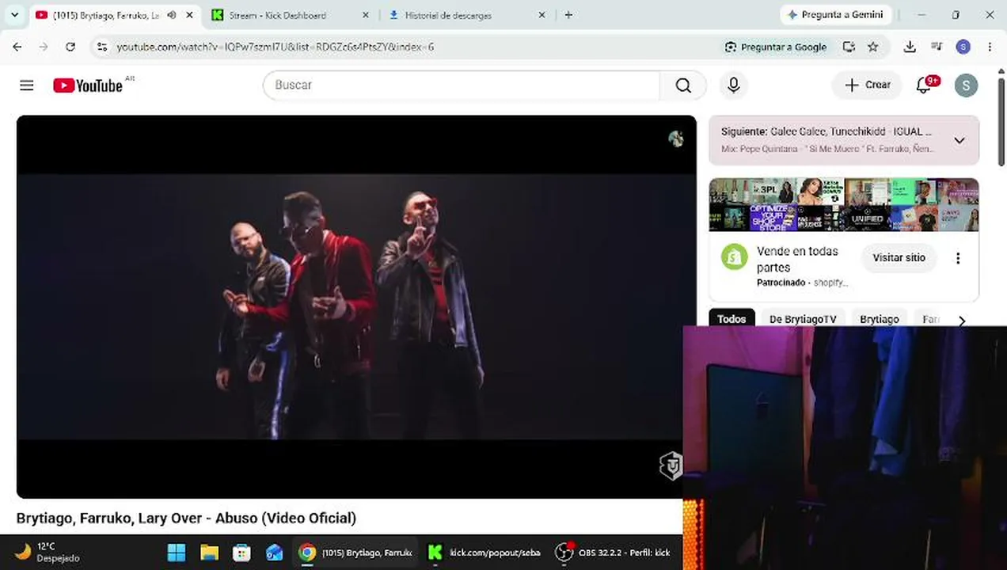
Task: Open a new browser tab
Action: tap(568, 15)
